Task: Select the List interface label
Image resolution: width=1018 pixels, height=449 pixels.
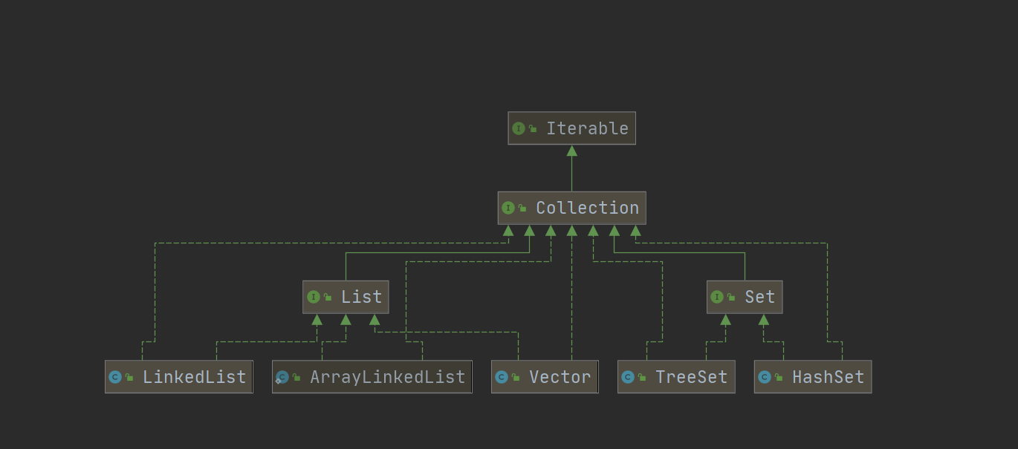Action: tap(361, 297)
